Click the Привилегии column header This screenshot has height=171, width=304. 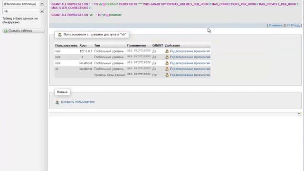click(136, 46)
